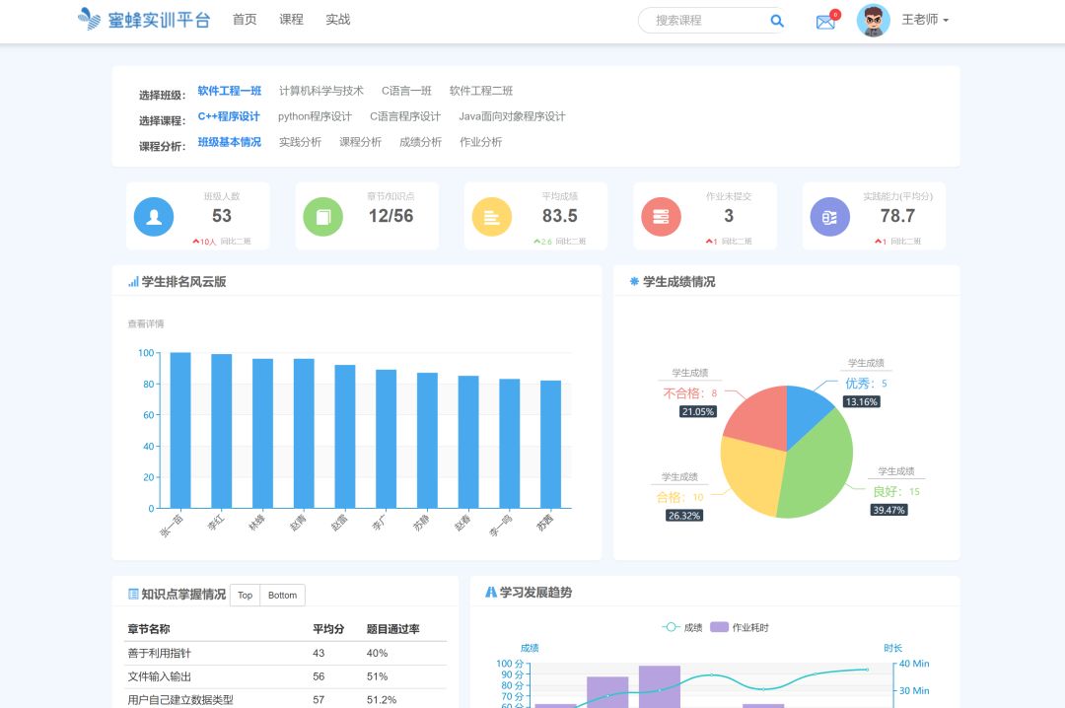Click the yellow document icon on the 平均成绩 card
Image resolution: width=1065 pixels, height=708 pixels.
point(492,215)
